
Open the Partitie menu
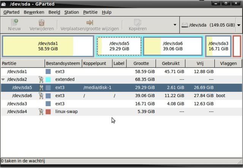coord(90,12)
